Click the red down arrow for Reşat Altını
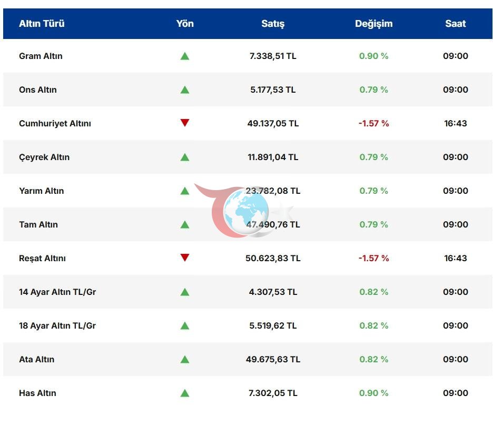493x425 pixels. tap(185, 258)
